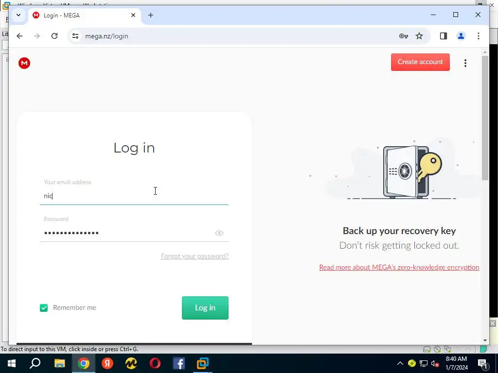This screenshot has height=373, width=498.
Task: Click the page vertical scrollbar thumb
Action: click(x=485, y=118)
